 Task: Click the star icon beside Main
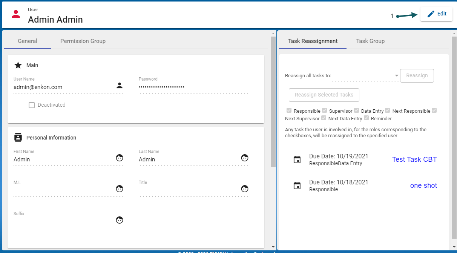(x=18, y=65)
